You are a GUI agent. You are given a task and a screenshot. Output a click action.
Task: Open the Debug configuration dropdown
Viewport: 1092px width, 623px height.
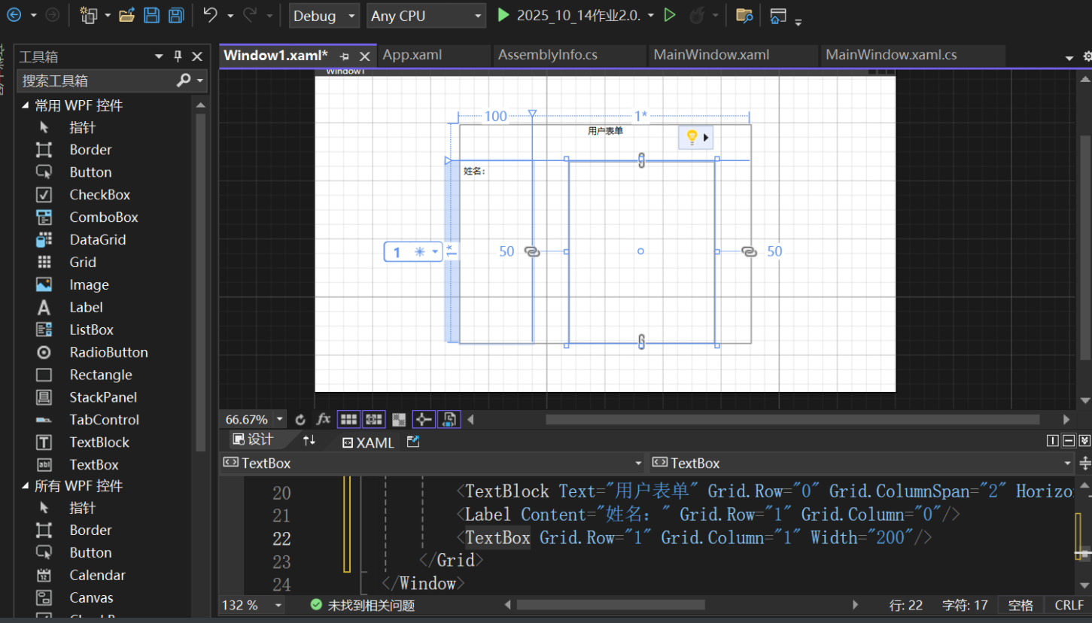coord(324,16)
